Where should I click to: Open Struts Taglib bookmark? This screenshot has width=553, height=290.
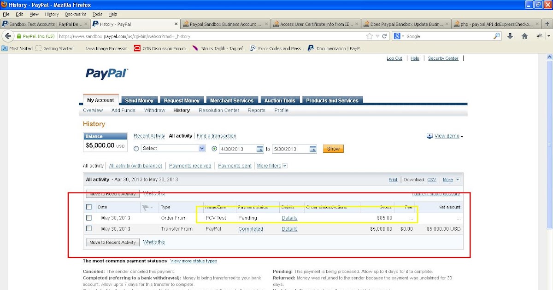tap(220, 48)
